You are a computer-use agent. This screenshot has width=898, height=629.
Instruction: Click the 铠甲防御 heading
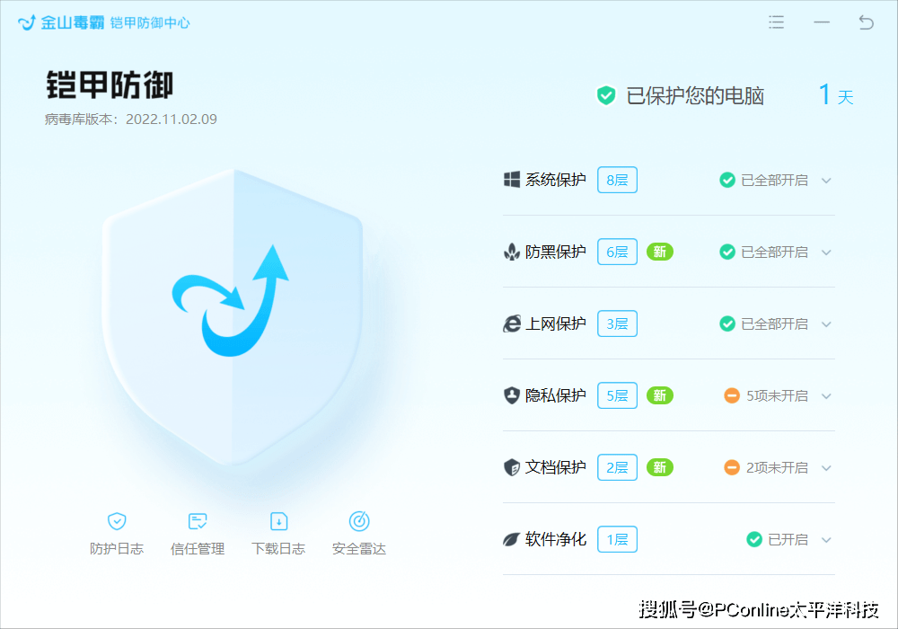tap(110, 85)
